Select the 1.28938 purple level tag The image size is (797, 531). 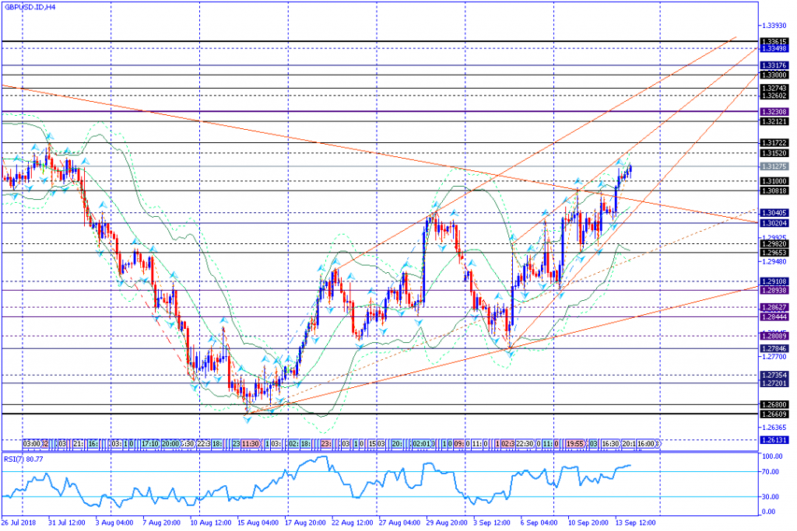pos(774,290)
